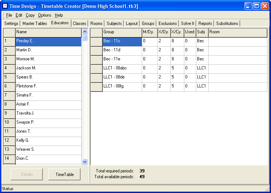Open the Help menu
The height and width of the screenshot is (193, 271).
click(59, 15)
